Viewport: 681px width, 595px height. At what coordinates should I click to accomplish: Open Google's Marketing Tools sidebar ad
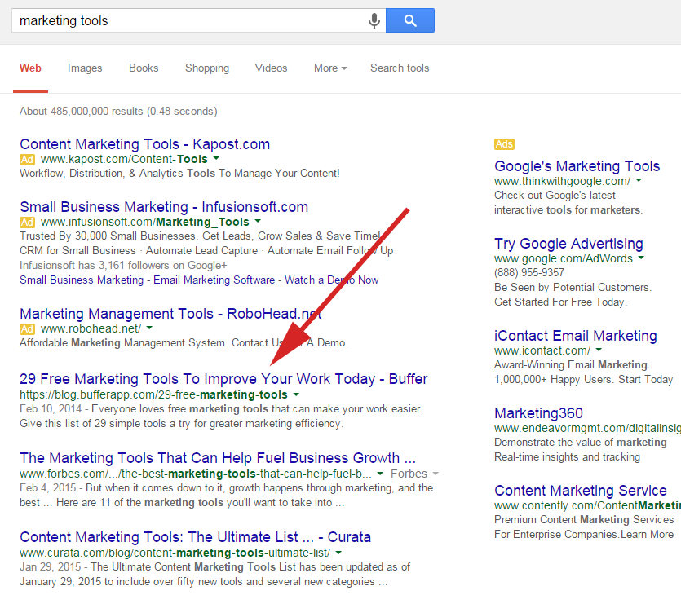577,166
